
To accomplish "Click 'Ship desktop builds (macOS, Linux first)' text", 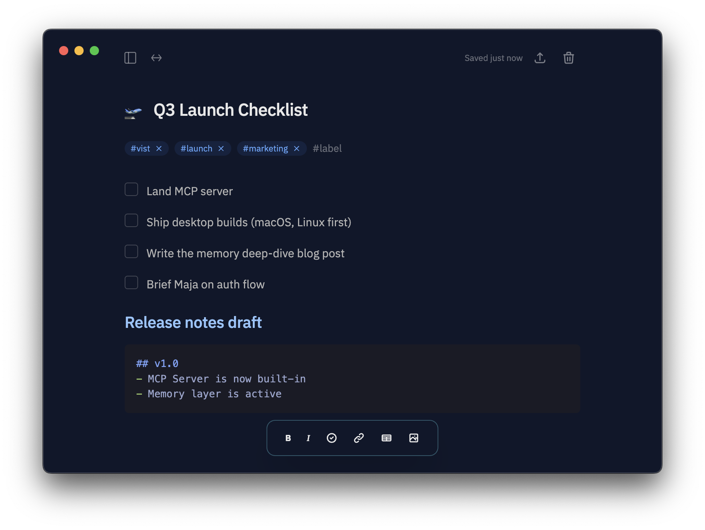I will coord(249,222).
